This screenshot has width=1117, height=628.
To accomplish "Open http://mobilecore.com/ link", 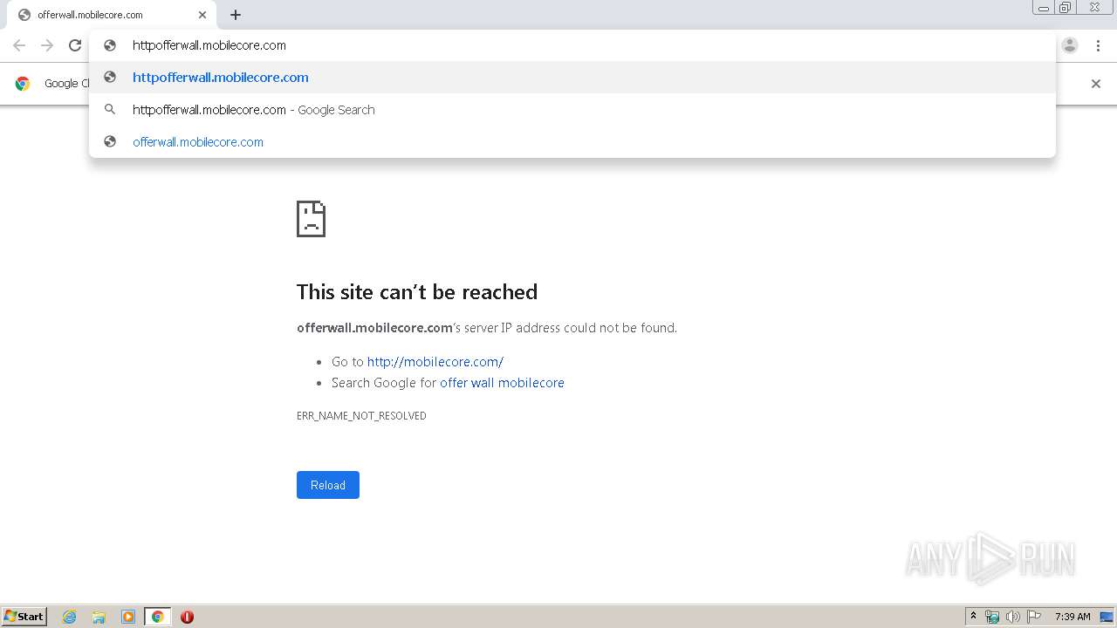I will coord(435,361).
